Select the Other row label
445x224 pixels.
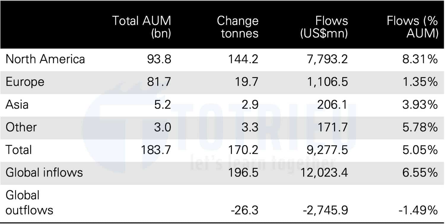tap(21, 127)
